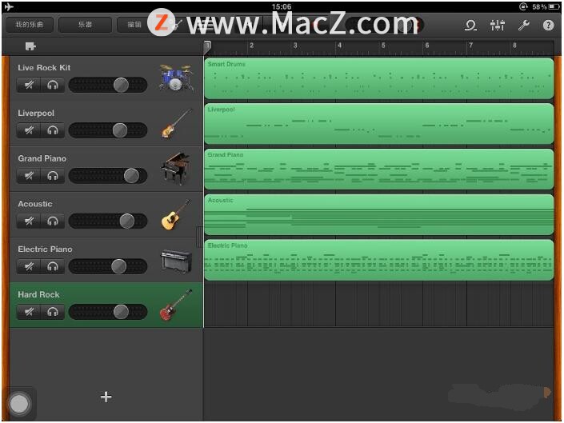564x423 pixels.
Task: Mute the Acoustic track
Action: point(29,221)
